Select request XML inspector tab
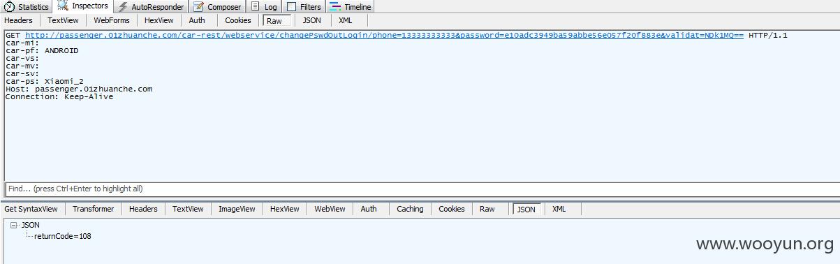Viewport: 840px width, 264px height. (x=346, y=21)
